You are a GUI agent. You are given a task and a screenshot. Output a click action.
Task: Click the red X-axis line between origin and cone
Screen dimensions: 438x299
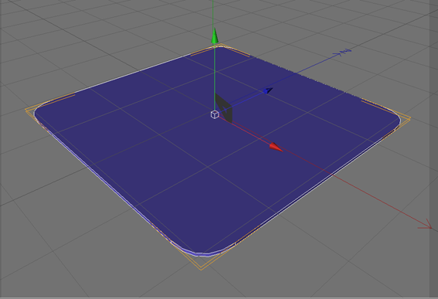tap(243, 131)
